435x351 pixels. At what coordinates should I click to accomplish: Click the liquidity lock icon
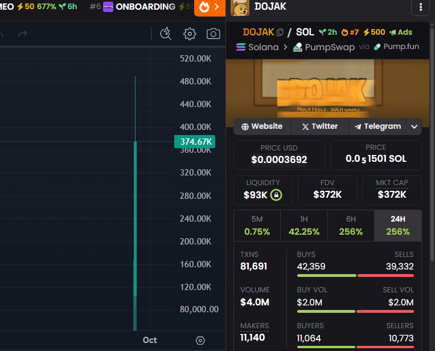[276, 195]
